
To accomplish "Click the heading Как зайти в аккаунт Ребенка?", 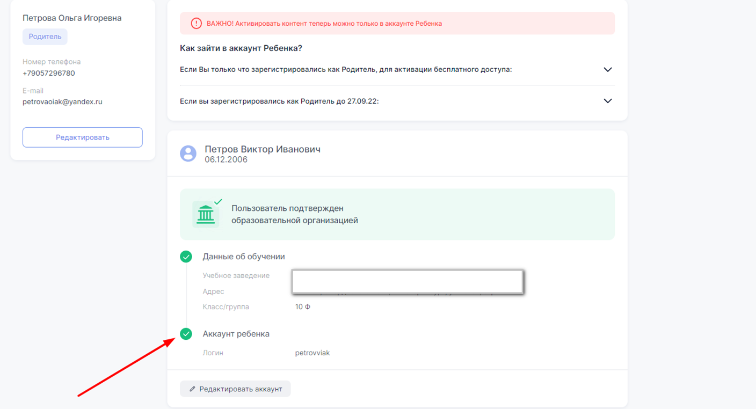I will [241, 48].
